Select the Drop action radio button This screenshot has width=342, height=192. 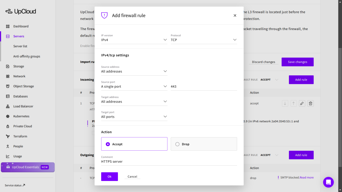point(177,144)
